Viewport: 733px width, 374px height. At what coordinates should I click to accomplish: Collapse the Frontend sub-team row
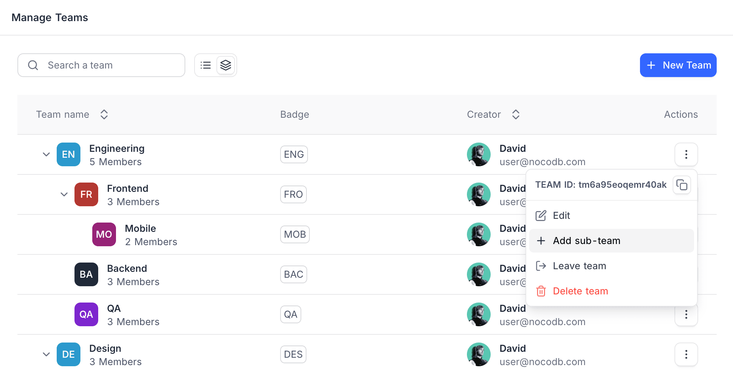click(64, 194)
